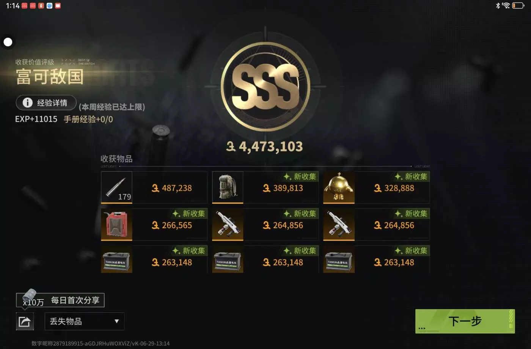Click the white floating dot button
This screenshot has height=349, width=531.
[x=8, y=42]
